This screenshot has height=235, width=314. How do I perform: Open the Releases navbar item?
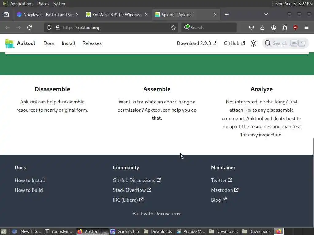click(92, 43)
